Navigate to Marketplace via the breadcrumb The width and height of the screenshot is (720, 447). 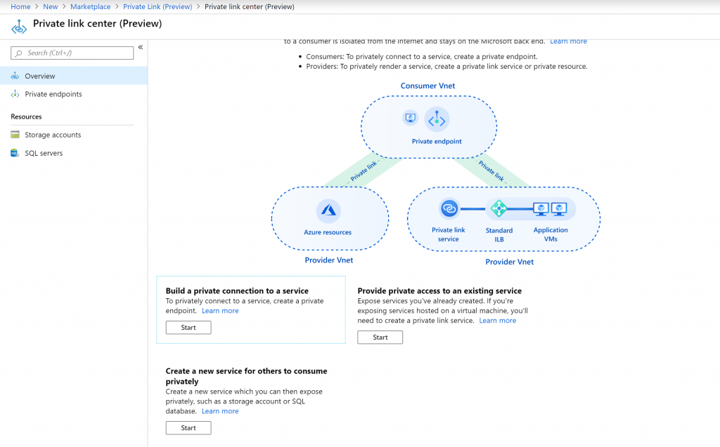point(90,6)
